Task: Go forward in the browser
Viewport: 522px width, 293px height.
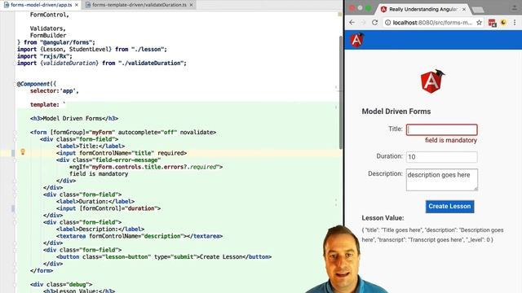Action: click(x=363, y=23)
